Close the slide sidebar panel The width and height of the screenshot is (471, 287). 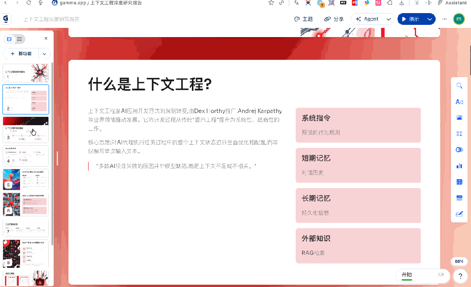[x=46, y=38]
